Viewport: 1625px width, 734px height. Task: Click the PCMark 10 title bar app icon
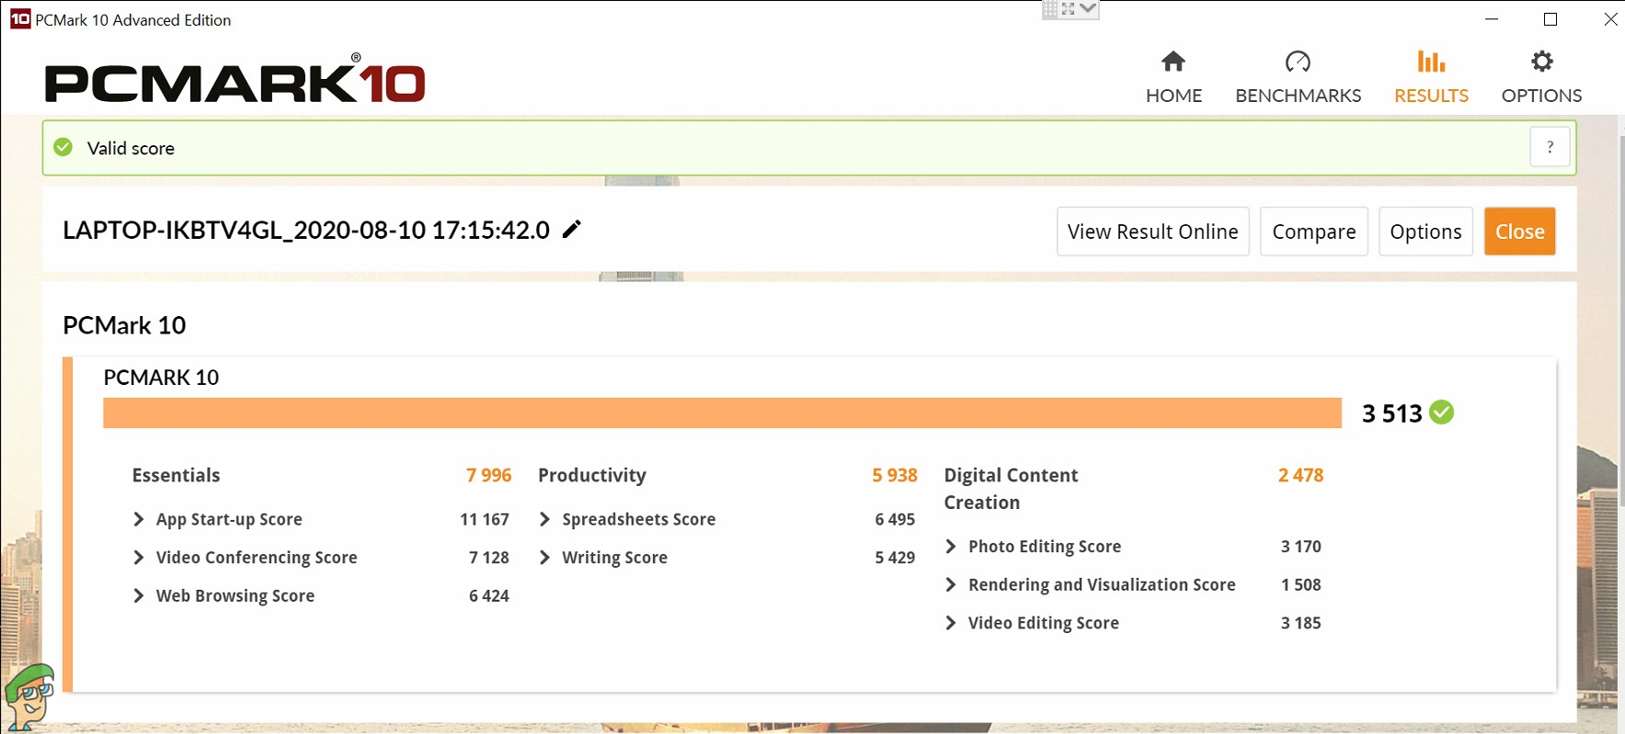pos(19,19)
